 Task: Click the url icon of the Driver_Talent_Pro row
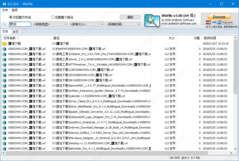[x=5, y=101]
